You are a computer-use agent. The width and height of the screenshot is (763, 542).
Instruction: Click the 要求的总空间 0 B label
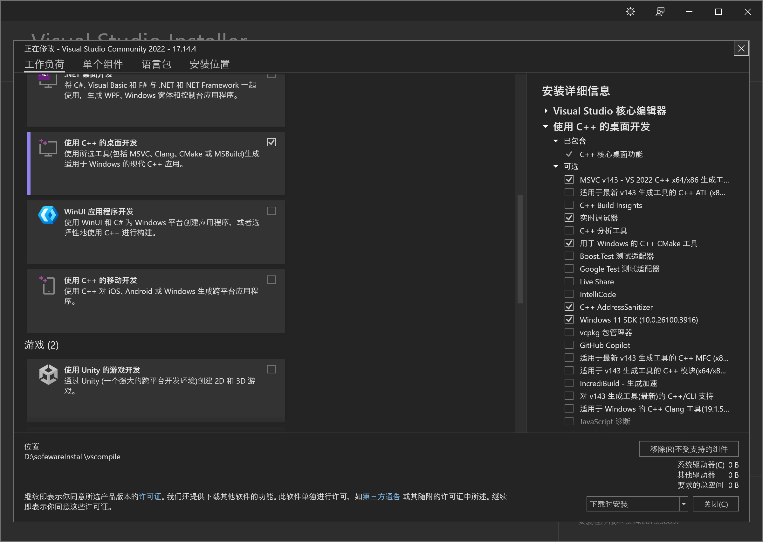click(708, 485)
